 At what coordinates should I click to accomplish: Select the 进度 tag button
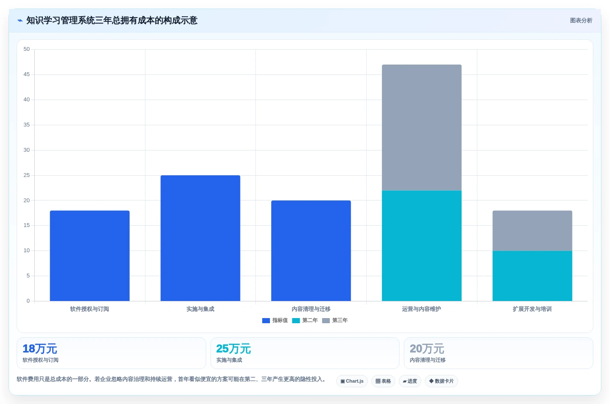(x=410, y=381)
